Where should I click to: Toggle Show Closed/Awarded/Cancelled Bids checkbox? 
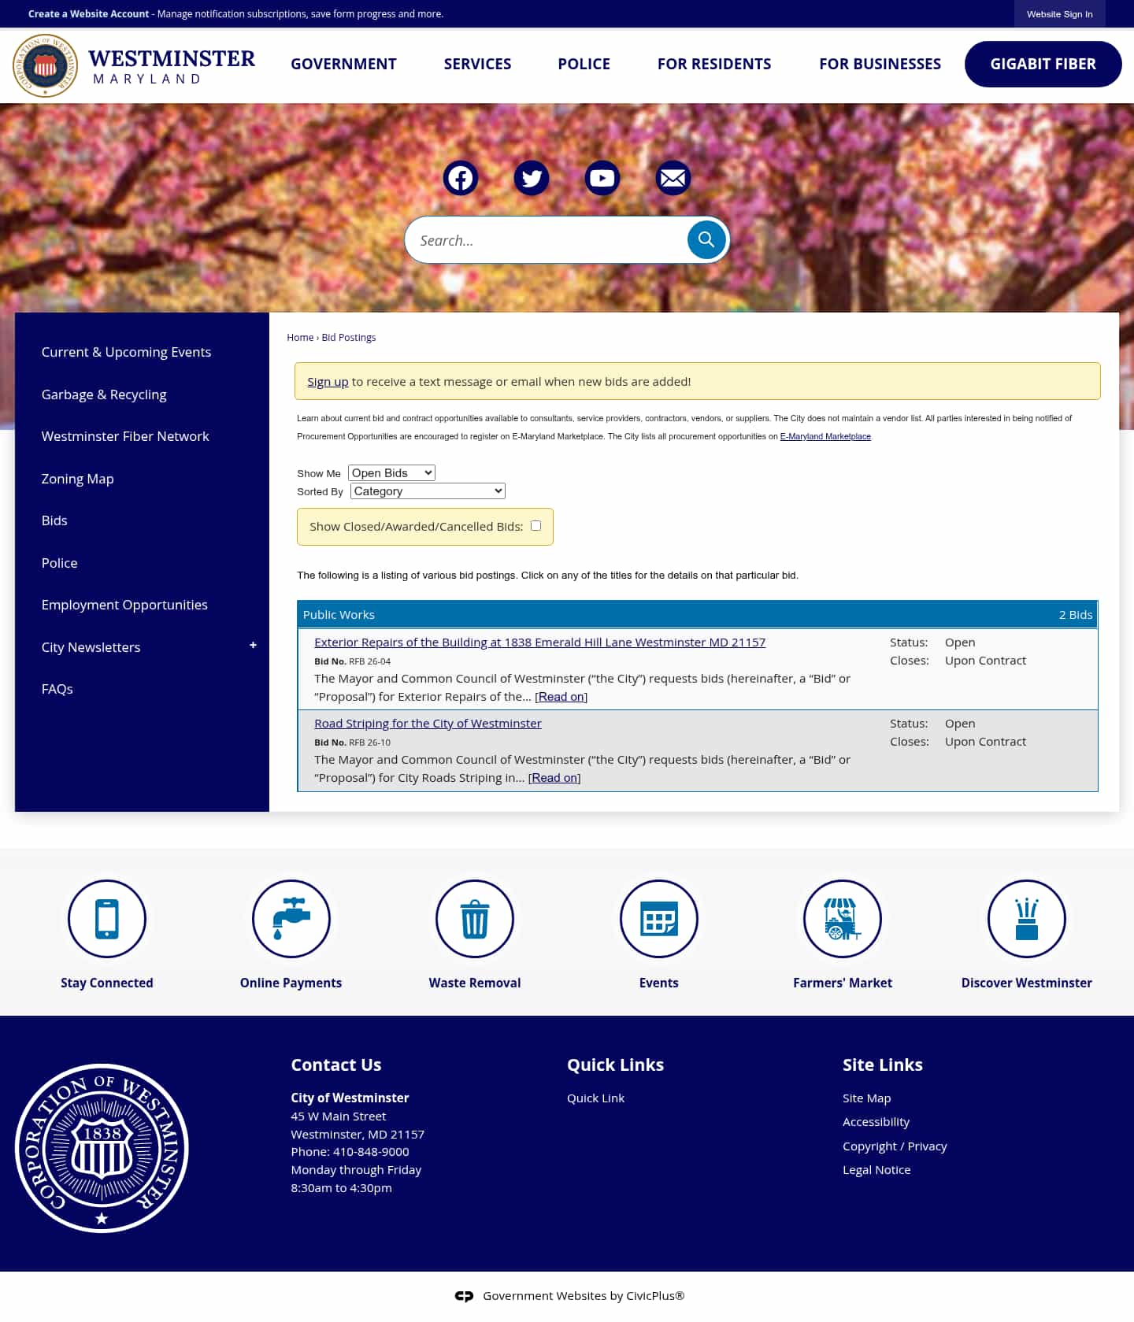click(535, 526)
